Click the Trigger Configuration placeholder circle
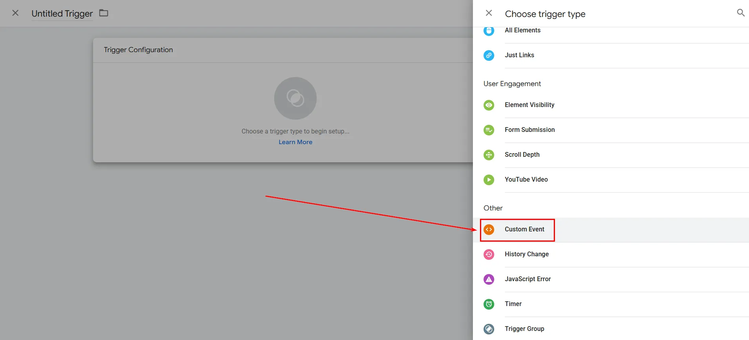The height and width of the screenshot is (340, 749). (295, 98)
